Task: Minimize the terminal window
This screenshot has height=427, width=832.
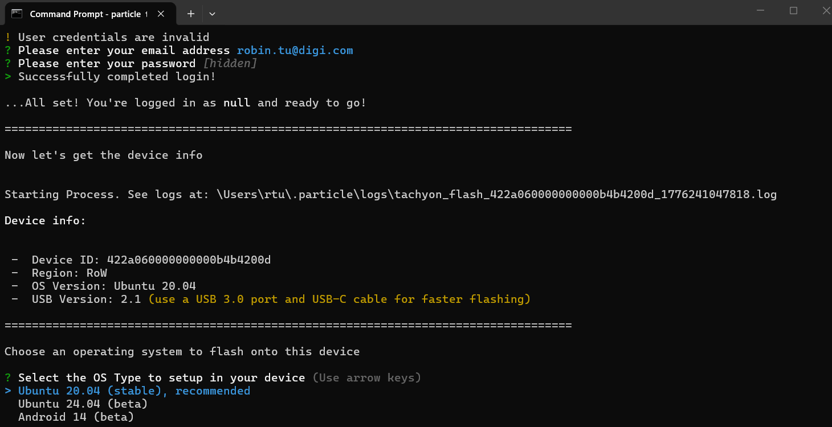Action: tap(760, 11)
